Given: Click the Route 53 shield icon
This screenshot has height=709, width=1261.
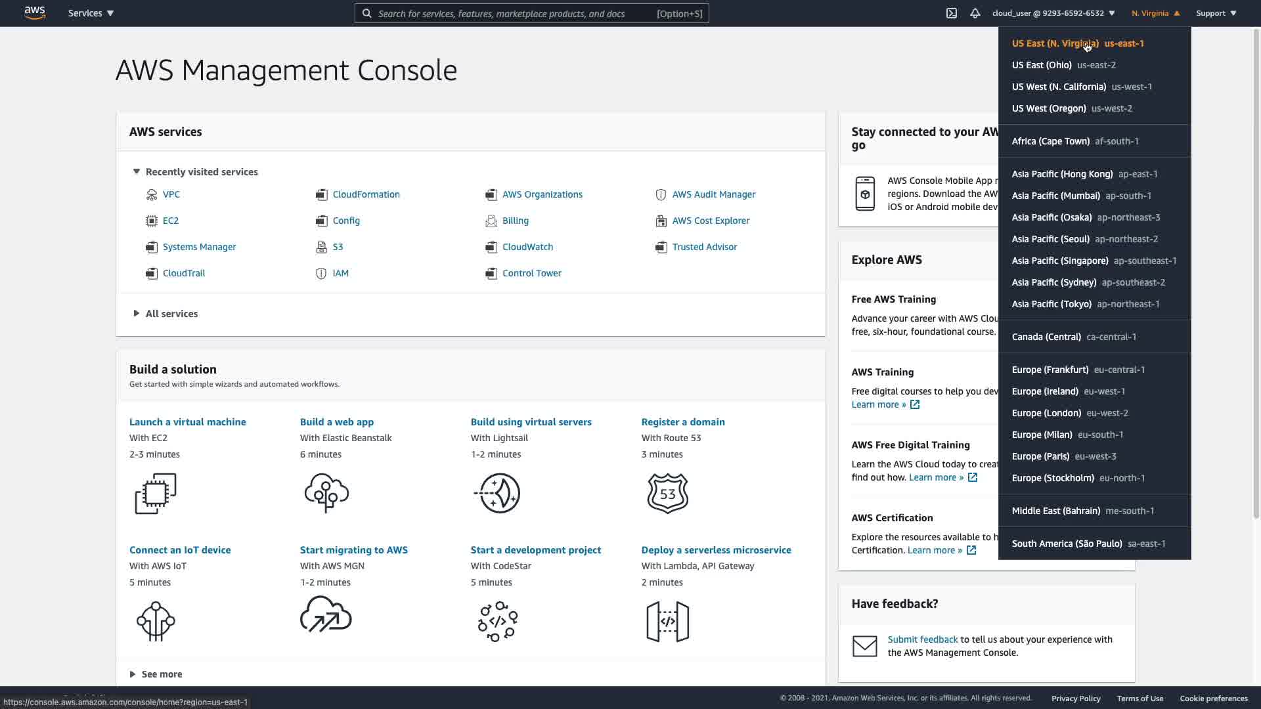Looking at the screenshot, I should coord(667,493).
